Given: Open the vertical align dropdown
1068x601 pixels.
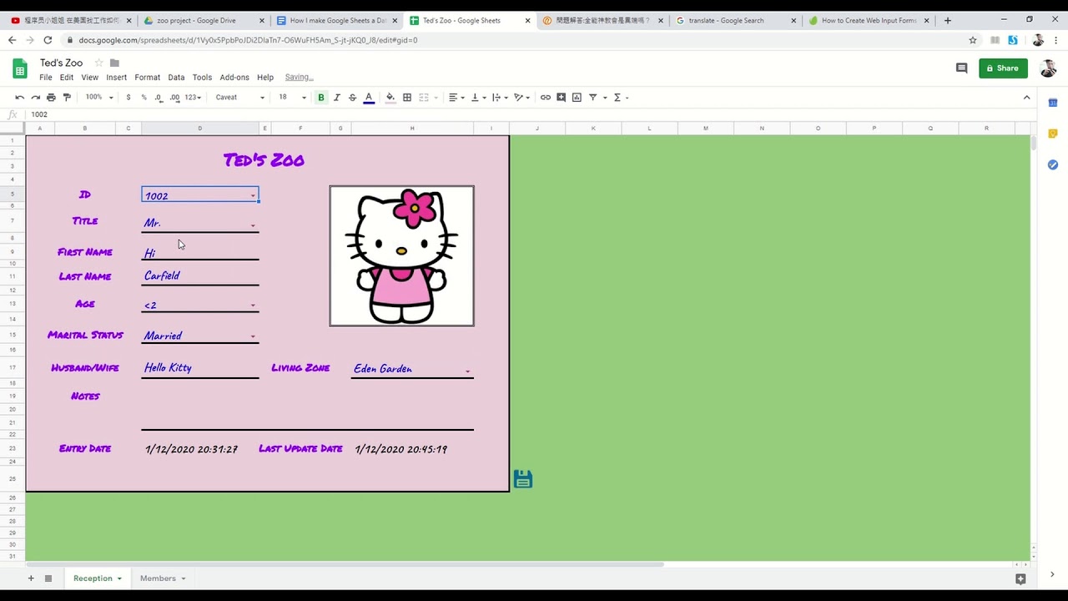Looking at the screenshot, I should pos(478,98).
